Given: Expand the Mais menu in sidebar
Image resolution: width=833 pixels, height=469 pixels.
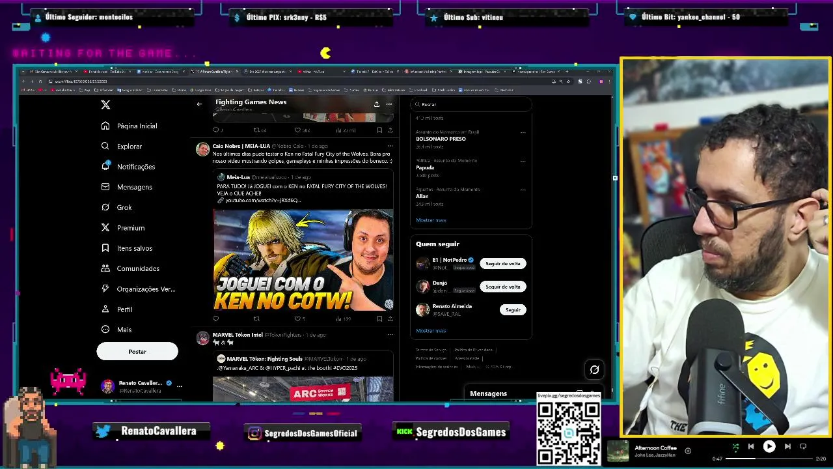Looking at the screenshot, I should click(116, 330).
